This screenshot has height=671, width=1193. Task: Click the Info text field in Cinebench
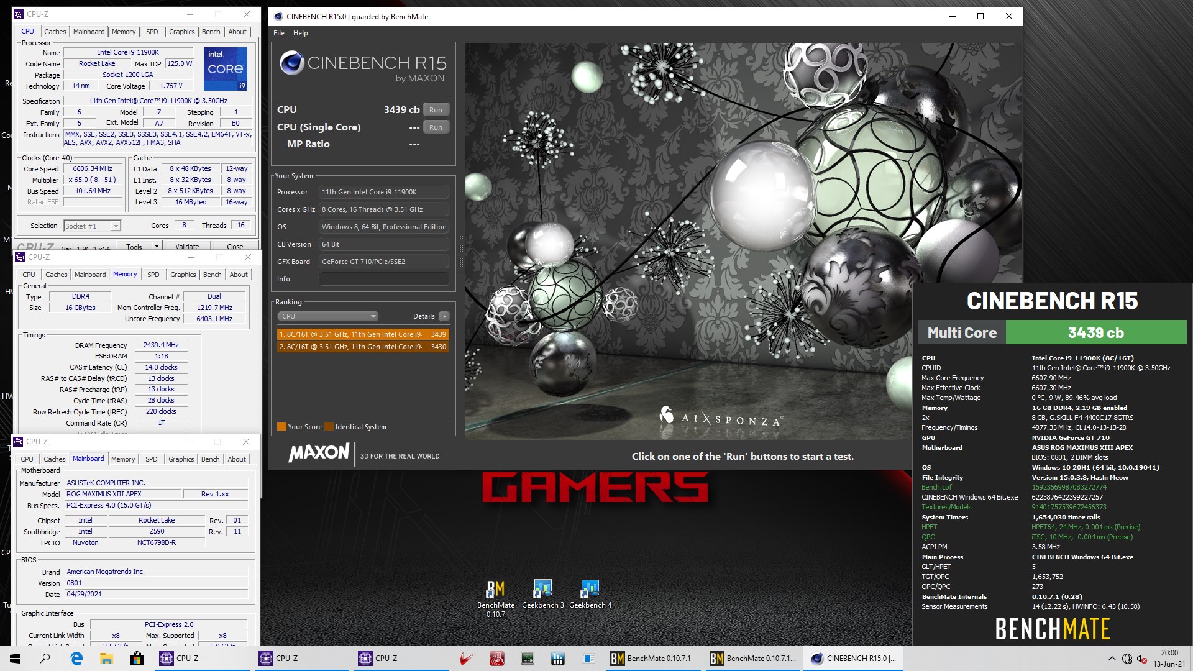[384, 279]
